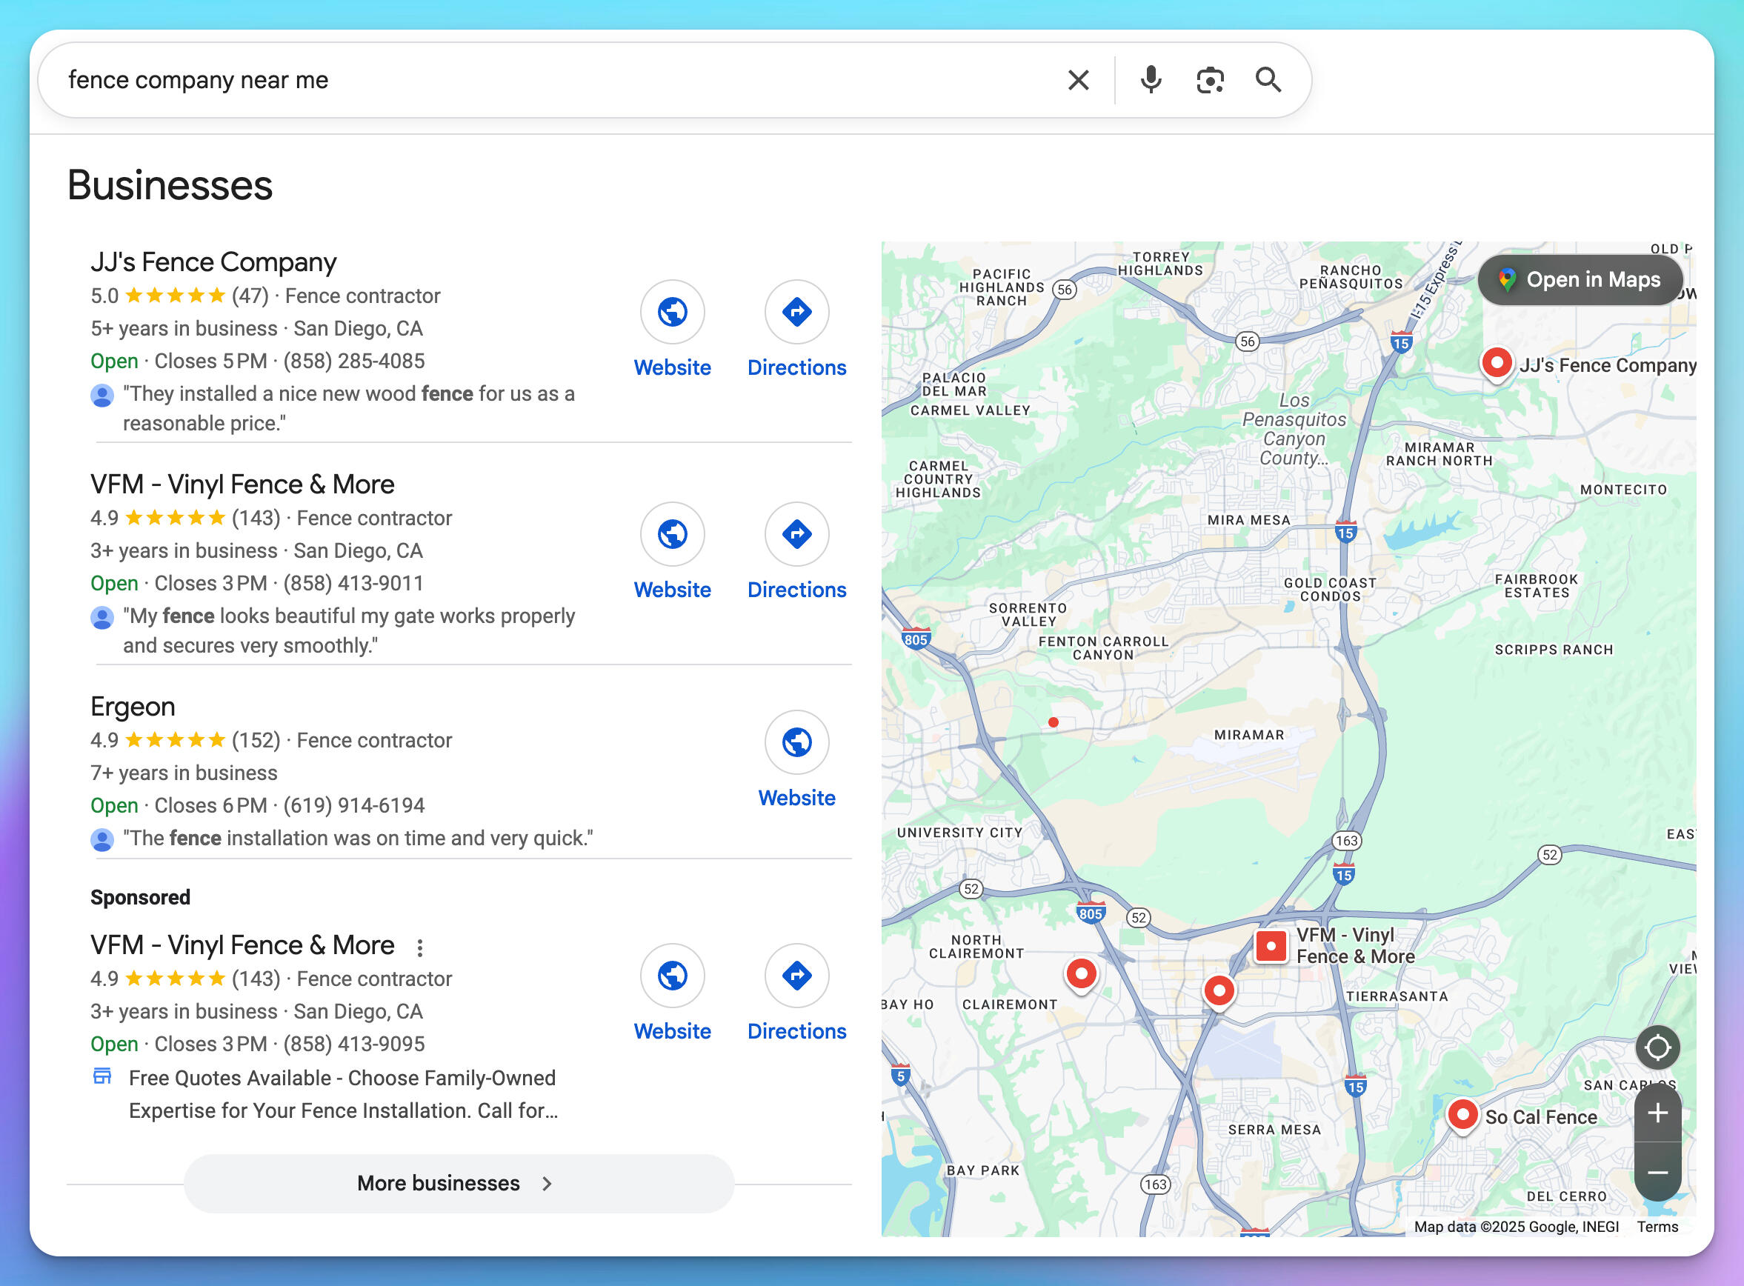Click JJ's Fence Company map marker
This screenshot has width=1744, height=1286.
point(1496,363)
